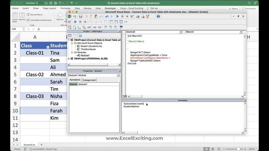This screenshot has width=269, height=151.
Task: Open the Excel undo history dropdown arrow
Action: [63, 3]
